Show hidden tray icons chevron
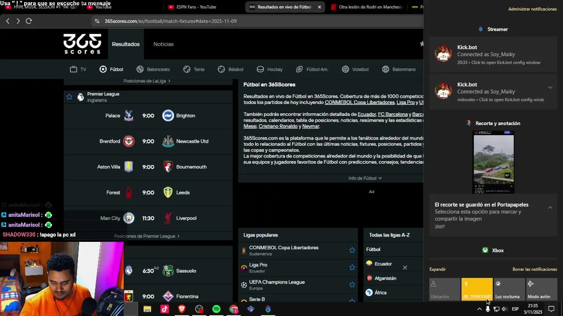This screenshot has height=316, width=563. click(479, 309)
